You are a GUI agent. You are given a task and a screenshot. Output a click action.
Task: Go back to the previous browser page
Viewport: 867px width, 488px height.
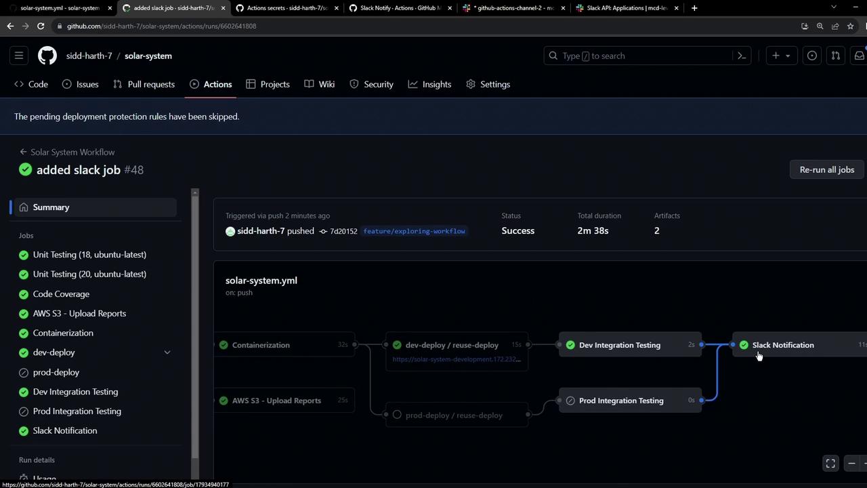10,26
